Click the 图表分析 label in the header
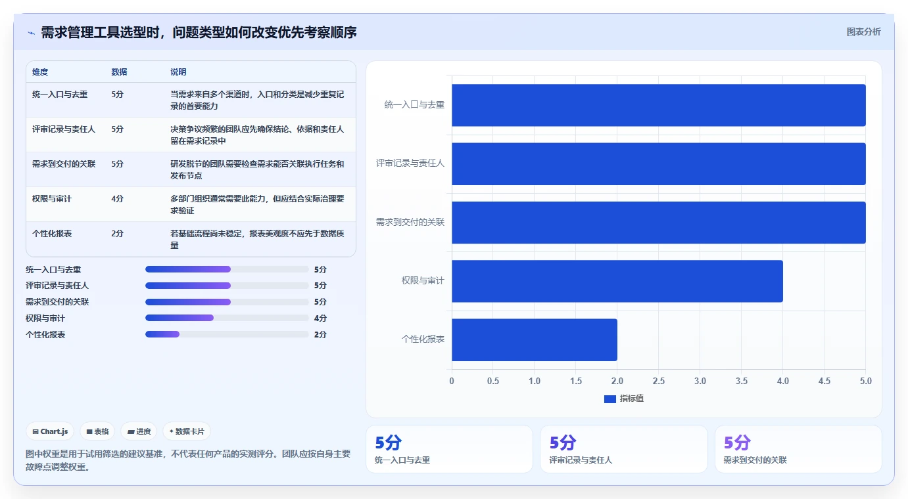Image resolution: width=908 pixels, height=499 pixels. pyautogui.click(x=863, y=32)
